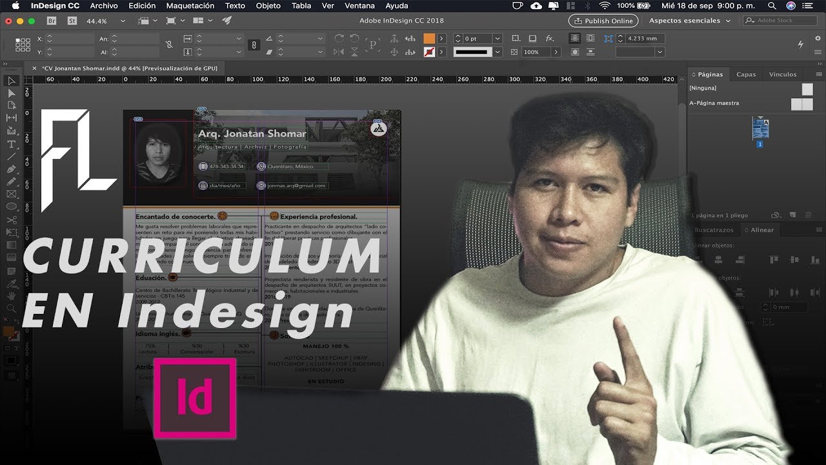Select the Free Transform tool
The height and width of the screenshot is (465, 826).
click(12, 232)
